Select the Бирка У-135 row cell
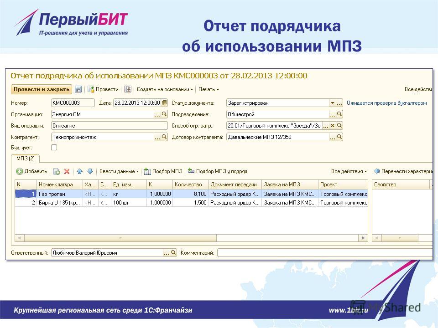 coord(60,202)
